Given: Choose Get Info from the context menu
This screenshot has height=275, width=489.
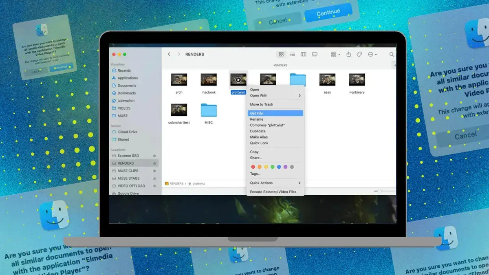Looking at the screenshot, I should tap(275, 113).
